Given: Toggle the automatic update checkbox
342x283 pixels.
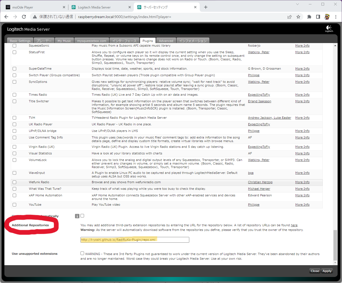Looking at the screenshot, I should [x=82, y=216].
